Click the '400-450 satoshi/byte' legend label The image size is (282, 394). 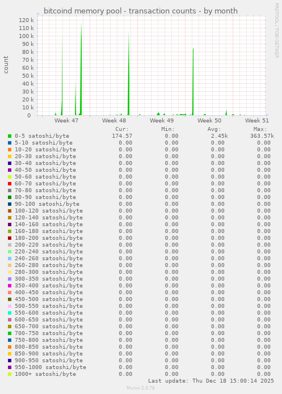coord(49,292)
